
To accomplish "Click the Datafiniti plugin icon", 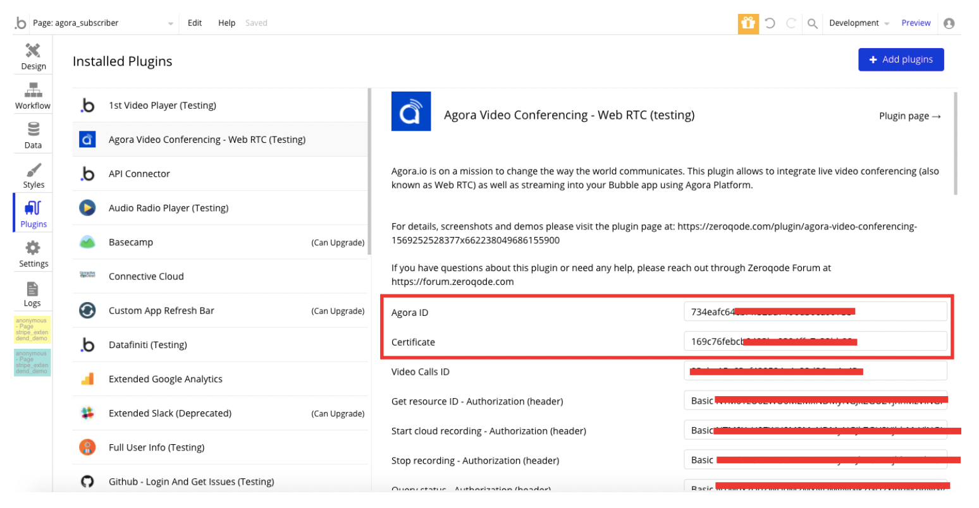I will tap(87, 345).
